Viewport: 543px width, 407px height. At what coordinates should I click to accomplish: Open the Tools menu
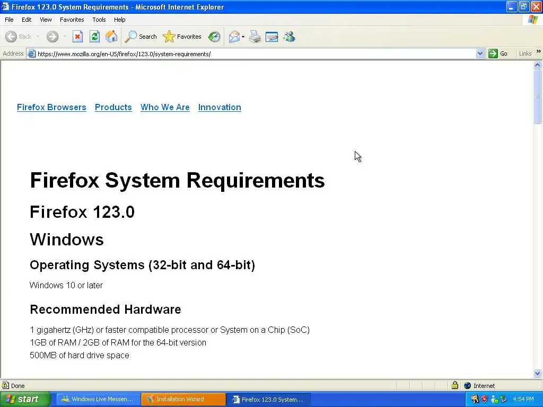(x=99, y=20)
